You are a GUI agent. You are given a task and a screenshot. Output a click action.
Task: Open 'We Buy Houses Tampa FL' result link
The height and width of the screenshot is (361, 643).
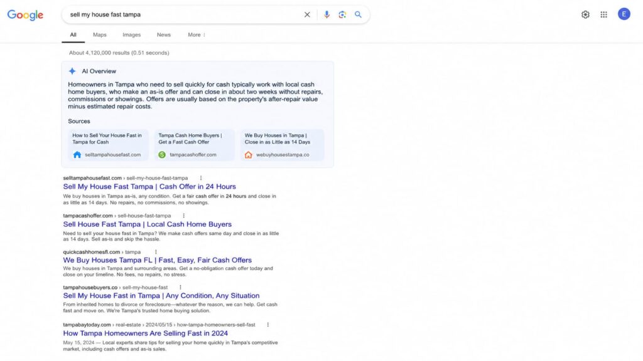coord(157,260)
